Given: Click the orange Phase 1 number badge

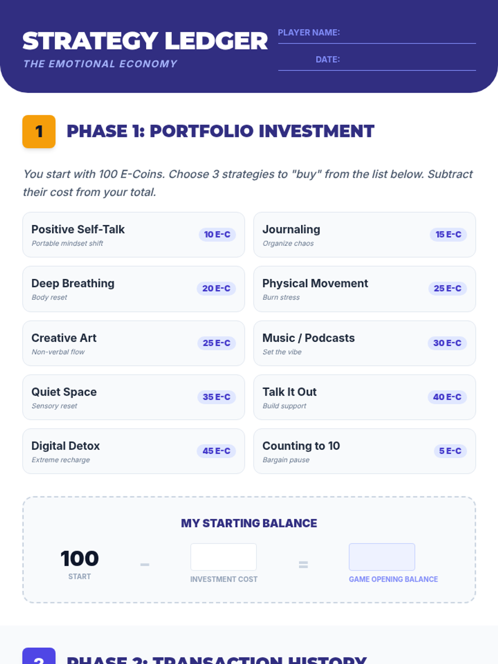Looking at the screenshot, I should [39, 132].
